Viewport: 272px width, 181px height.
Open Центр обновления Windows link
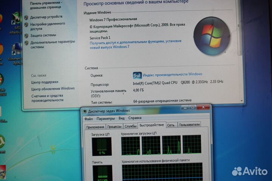[53, 89]
